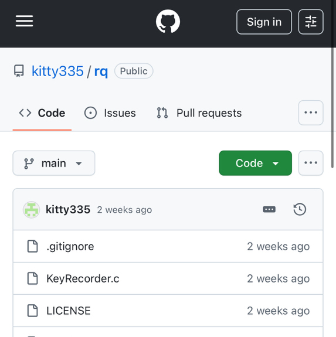Open the KeyRecorder.c file
The height and width of the screenshot is (337, 336).
click(x=83, y=278)
